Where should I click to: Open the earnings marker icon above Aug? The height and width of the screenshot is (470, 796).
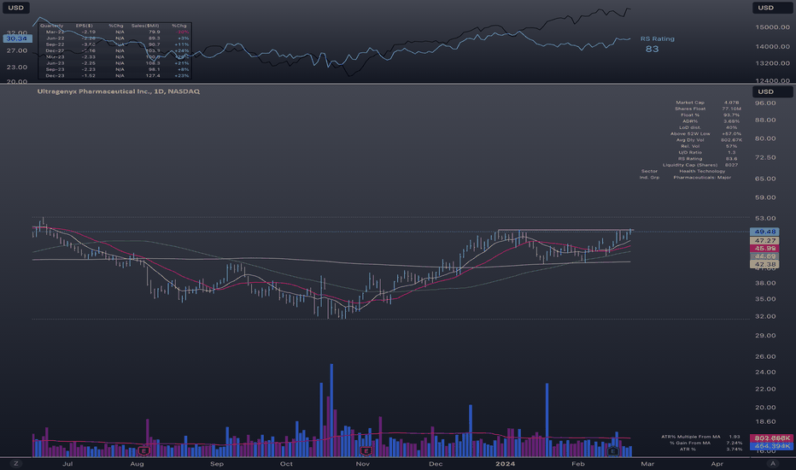point(144,450)
